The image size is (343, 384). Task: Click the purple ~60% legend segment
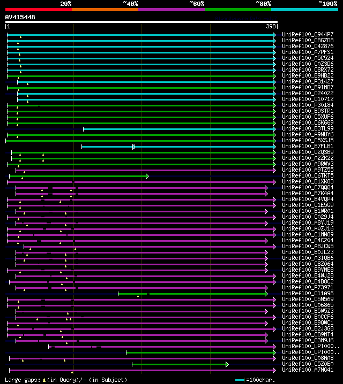coord(171,10)
